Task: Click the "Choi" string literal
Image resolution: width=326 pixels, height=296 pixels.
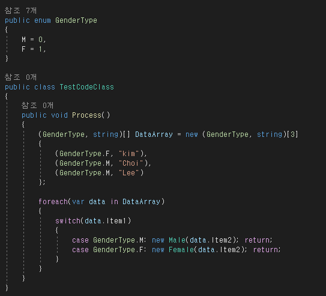Action: (x=131, y=163)
